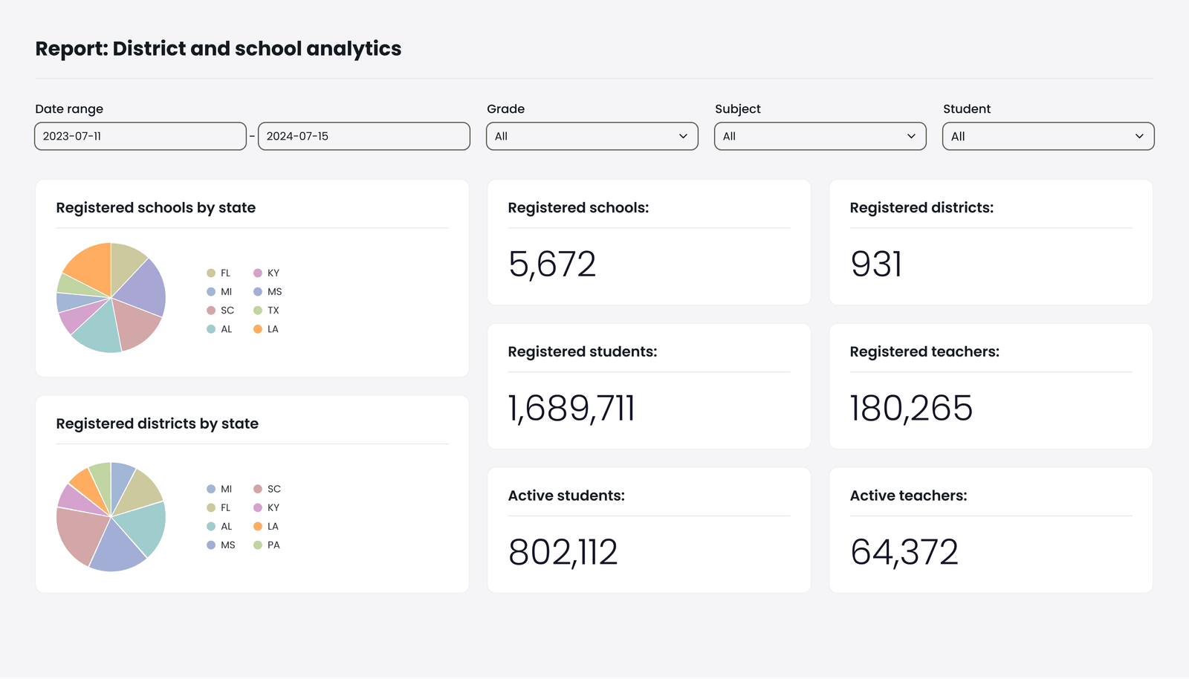The image size is (1189, 679).
Task: Click the end date field showing 2024-07-15
Action: tap(363, 136)
